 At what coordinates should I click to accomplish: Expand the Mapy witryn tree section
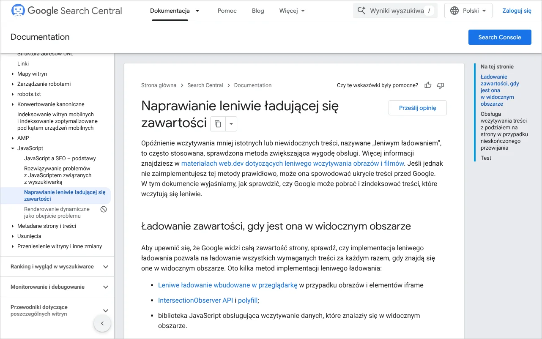pos(13,74)
